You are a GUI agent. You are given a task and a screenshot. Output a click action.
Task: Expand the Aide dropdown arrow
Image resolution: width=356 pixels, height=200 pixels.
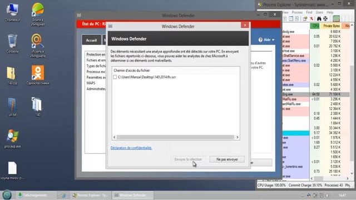point(273,40)
